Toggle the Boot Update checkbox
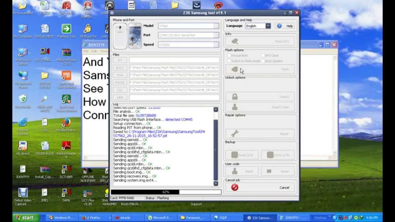Viewport: 395px width, 222px height. click(x=263, y=61)
